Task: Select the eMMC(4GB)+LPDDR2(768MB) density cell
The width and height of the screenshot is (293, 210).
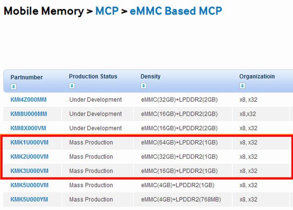Action: click(x=181, y=199)
